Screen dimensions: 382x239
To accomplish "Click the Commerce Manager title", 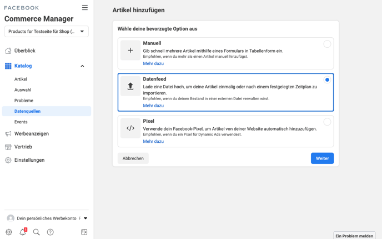I will pyautogui.click(x=39, y=19).
